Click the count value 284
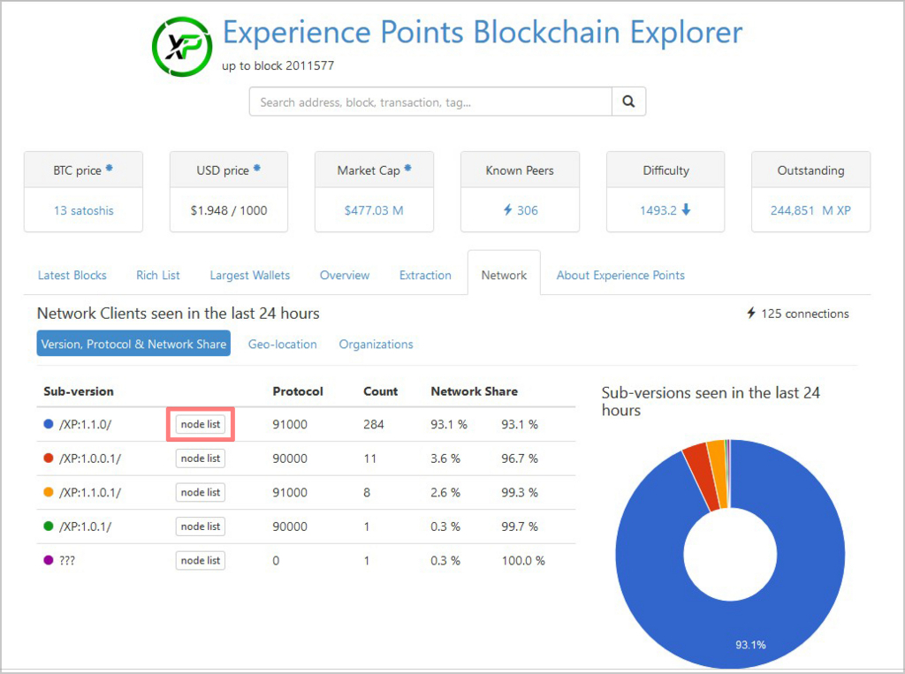Viewport: 905px width, 674px height. pyautogui.click(x=374, y=424)
